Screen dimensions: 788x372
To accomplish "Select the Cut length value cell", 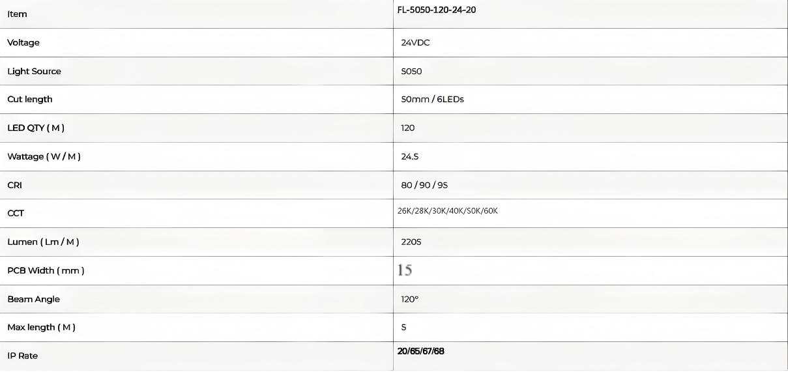I will 432,99.
